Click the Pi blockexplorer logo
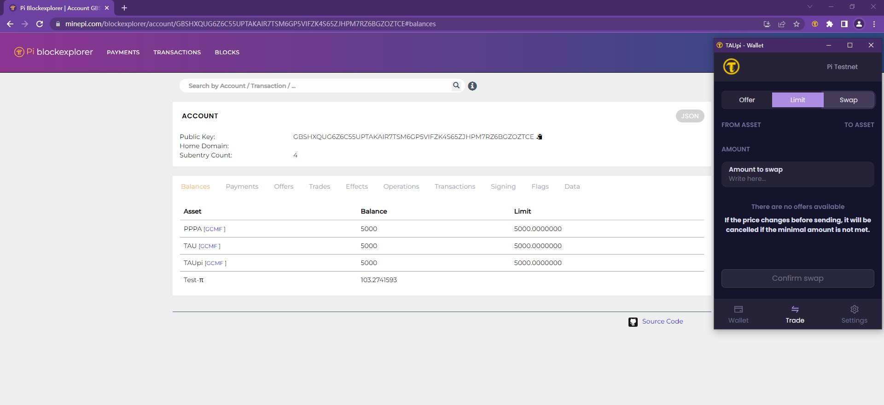This screenshot has height=405, width=884. 53,52
